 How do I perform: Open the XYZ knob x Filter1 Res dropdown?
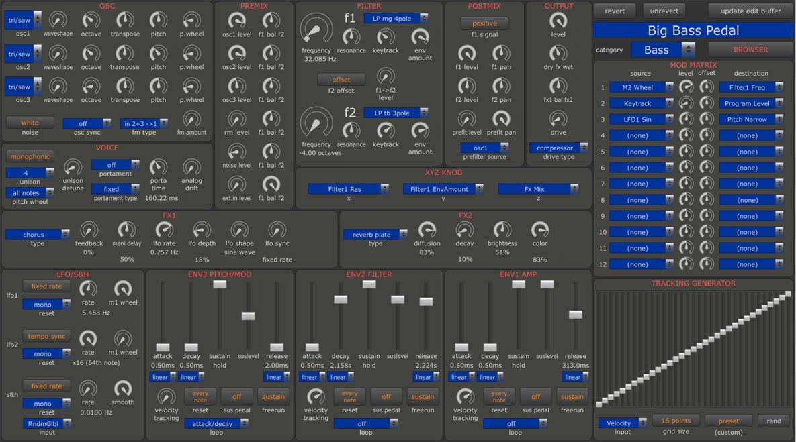[x=348, y=188]
